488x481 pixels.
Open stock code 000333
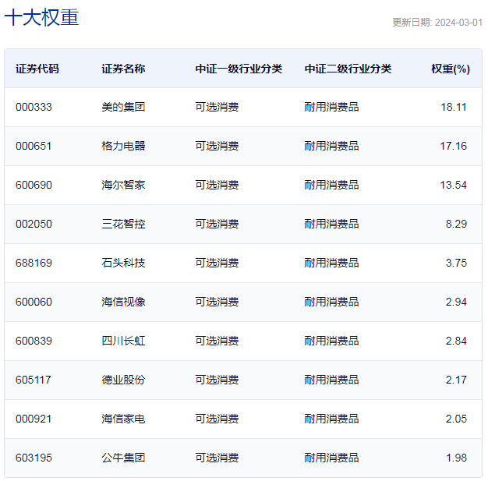pos(34,107)
